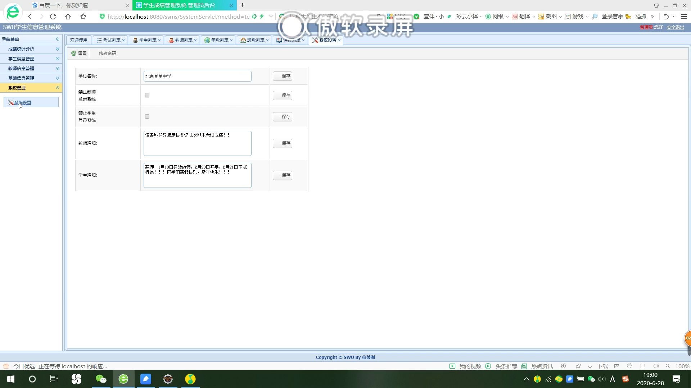This screenshot has height=388, width=691.
Task: Close the 百度一下 browser tab
Action: (127, 5)
